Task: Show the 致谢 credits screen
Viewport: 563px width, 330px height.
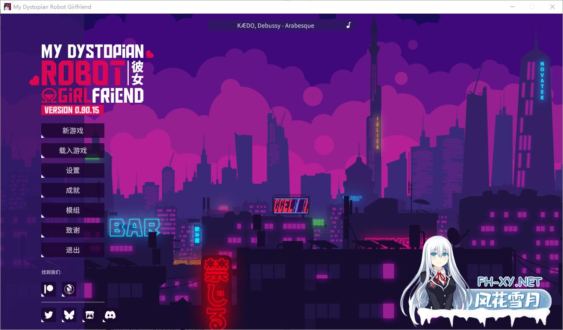Action: tap(73, 230)
